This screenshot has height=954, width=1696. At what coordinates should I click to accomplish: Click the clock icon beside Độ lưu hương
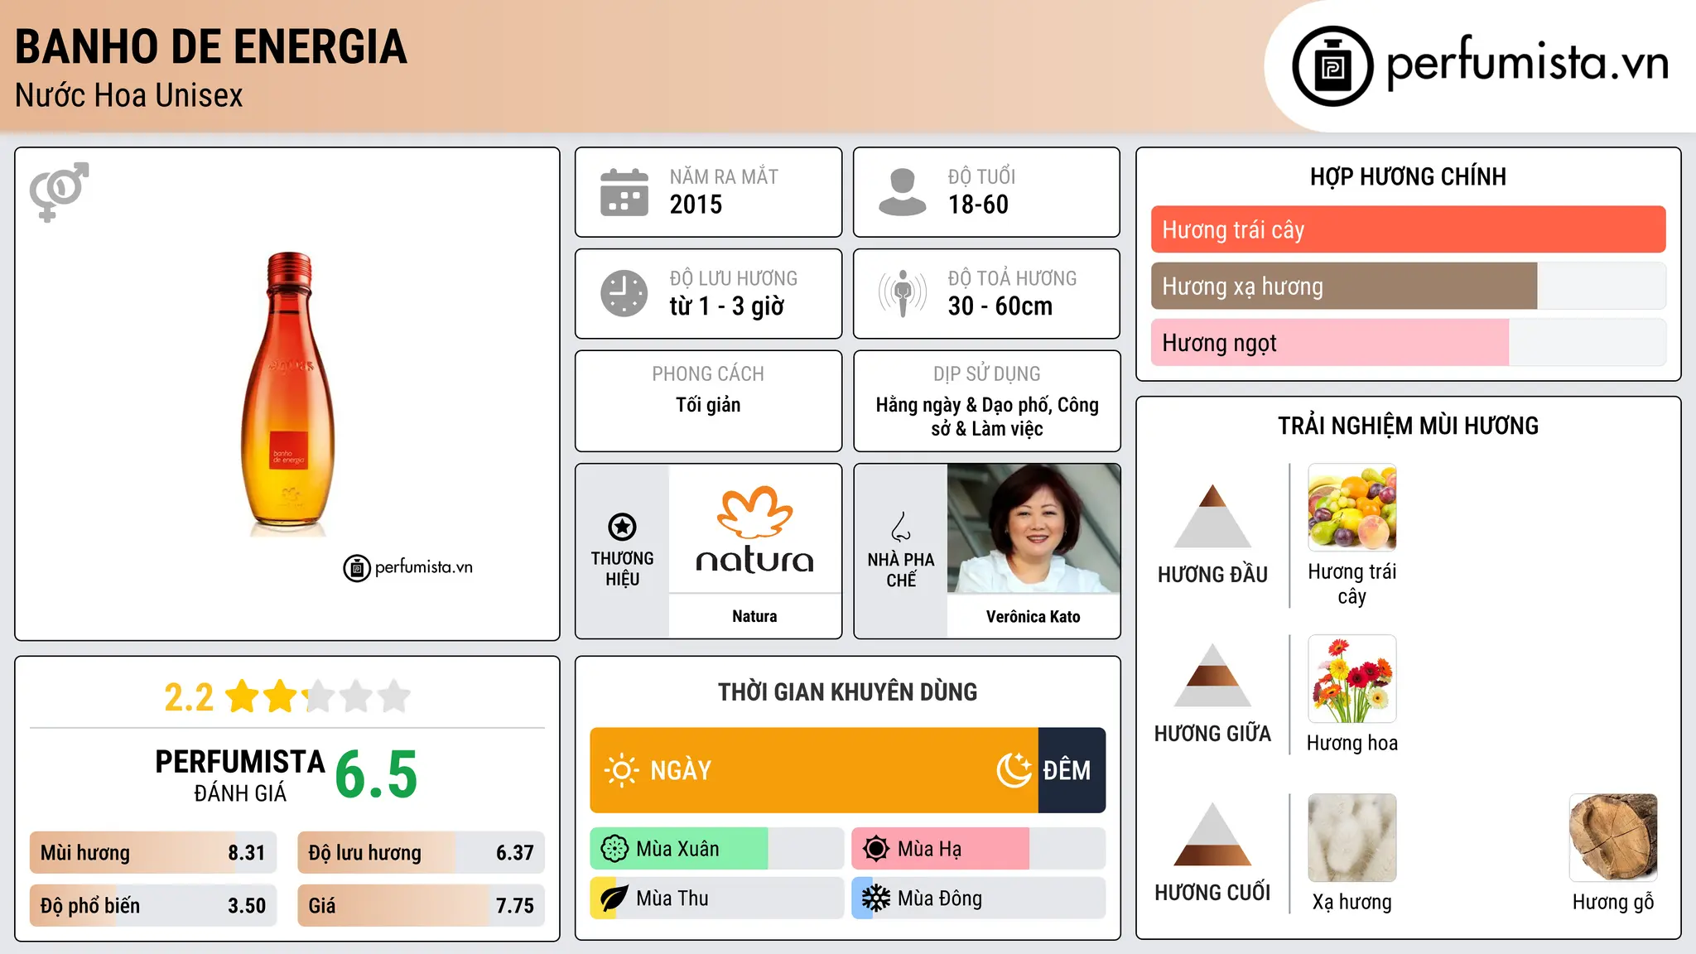624,293
